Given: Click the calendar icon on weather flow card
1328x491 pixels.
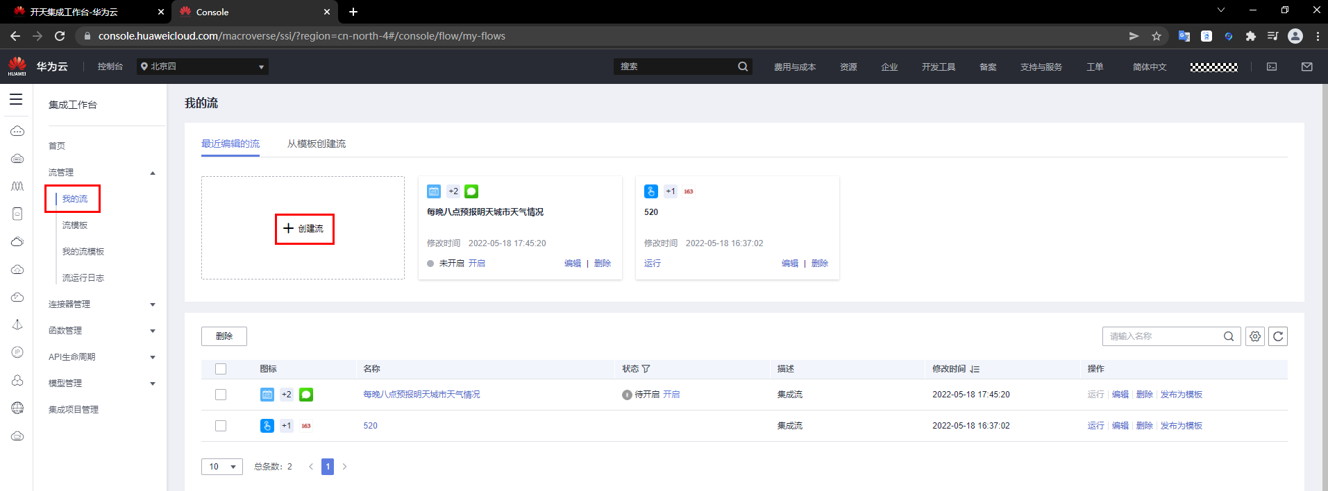Looking at the screenshot, I should point(434,191).
